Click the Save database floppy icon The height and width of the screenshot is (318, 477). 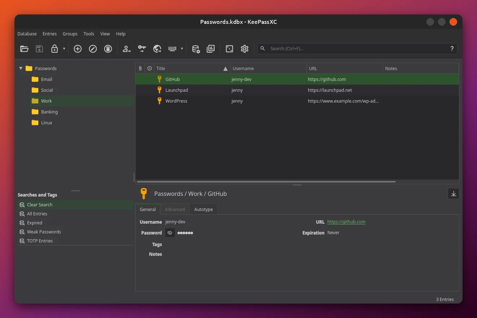39,49
